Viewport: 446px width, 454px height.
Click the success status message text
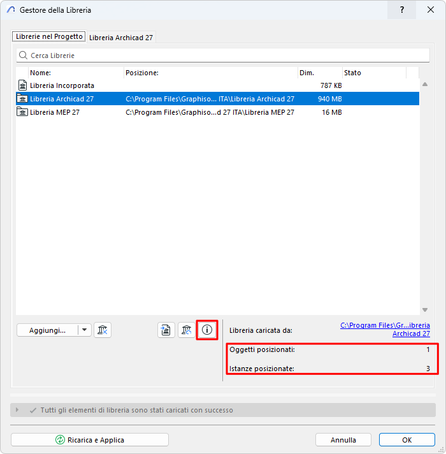[136, 410]
